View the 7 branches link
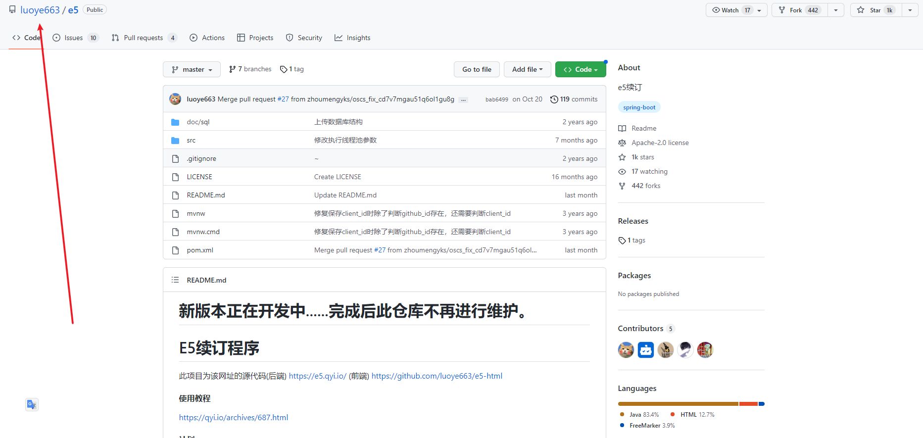 (250, 69)
